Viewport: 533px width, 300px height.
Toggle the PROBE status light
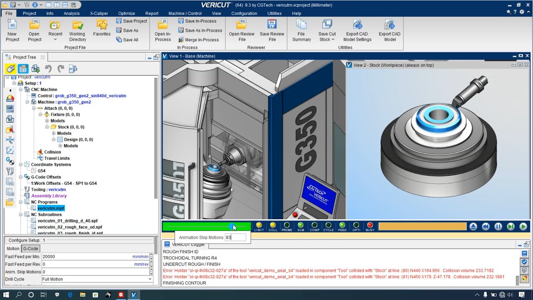pos(286,227)
